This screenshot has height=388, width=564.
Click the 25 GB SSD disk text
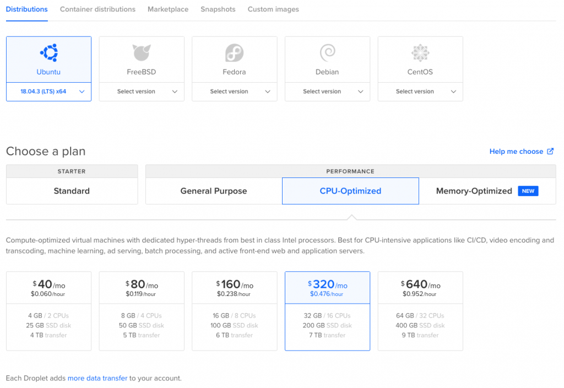tap(48, 325)
